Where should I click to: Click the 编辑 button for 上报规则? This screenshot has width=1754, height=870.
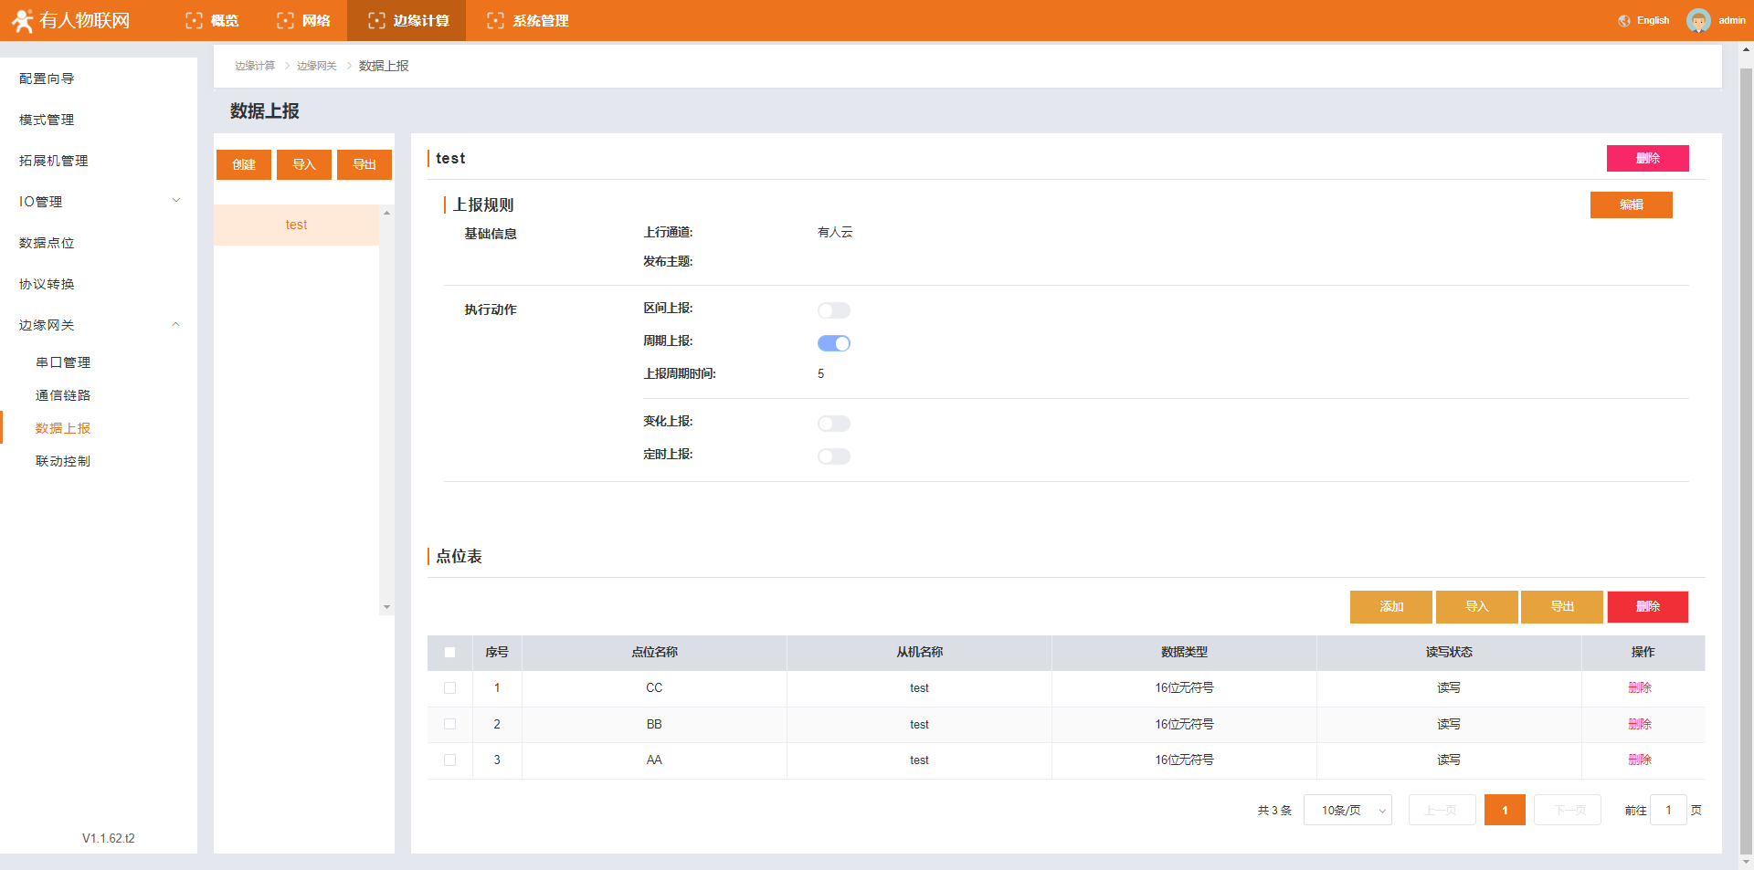click(1631, 204)
